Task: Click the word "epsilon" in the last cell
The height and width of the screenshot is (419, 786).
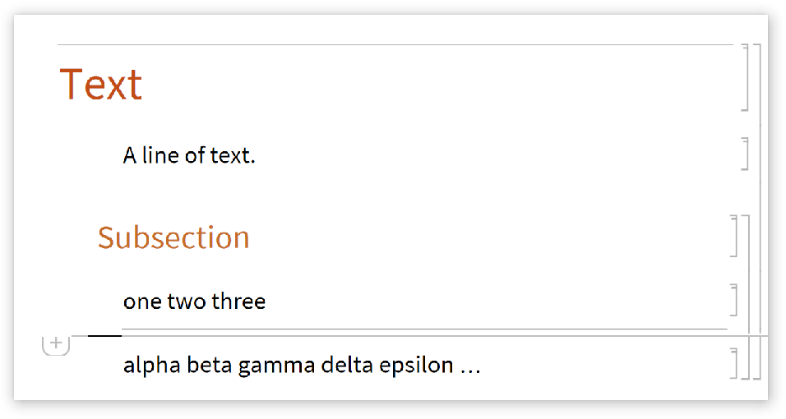Action: [x=417, y=365]
